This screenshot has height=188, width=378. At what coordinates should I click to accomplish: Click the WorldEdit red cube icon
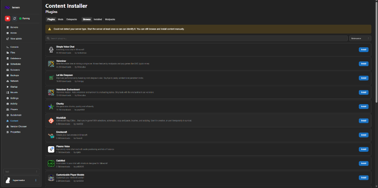[x=51, y=121]
